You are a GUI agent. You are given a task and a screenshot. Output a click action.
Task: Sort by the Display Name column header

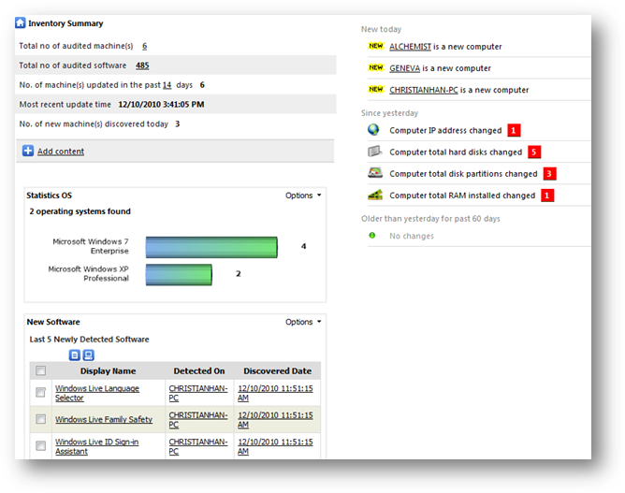[x=108, y=371]
